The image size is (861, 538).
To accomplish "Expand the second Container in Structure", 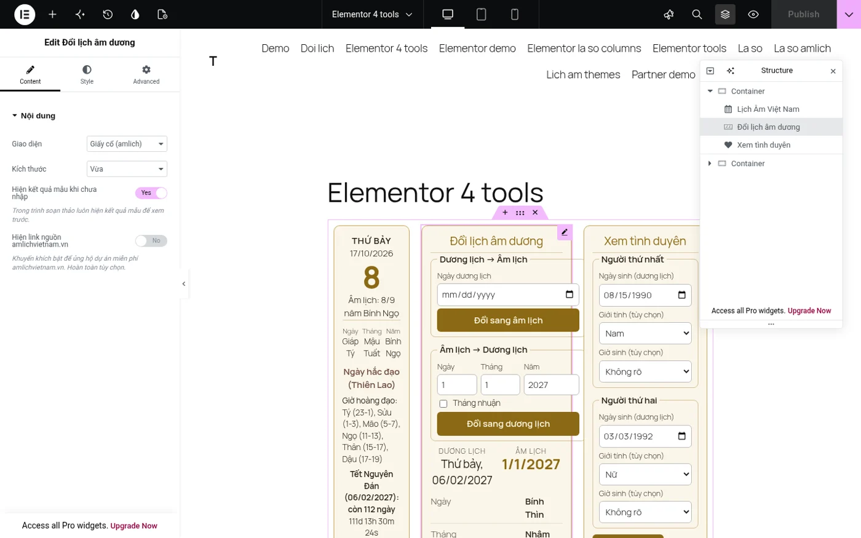I will click(710, 164).
